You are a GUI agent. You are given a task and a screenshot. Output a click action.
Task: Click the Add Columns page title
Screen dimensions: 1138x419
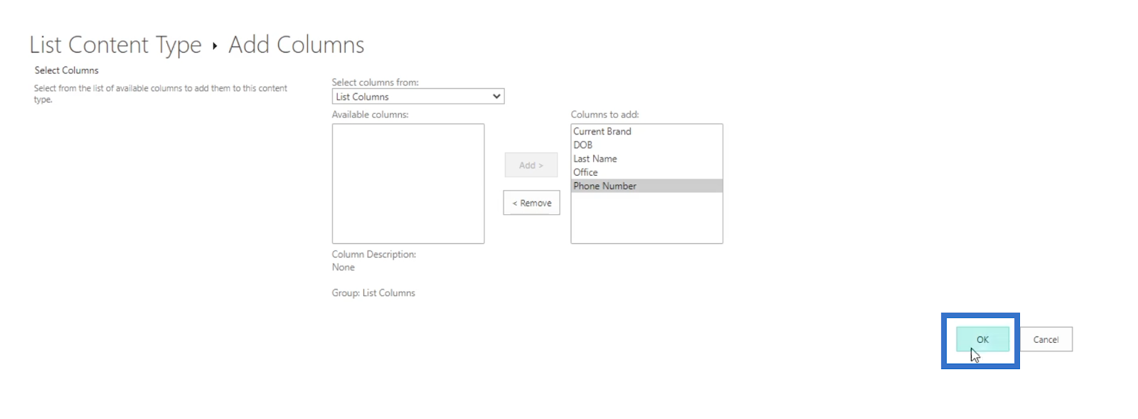click(x=296, y=45)
